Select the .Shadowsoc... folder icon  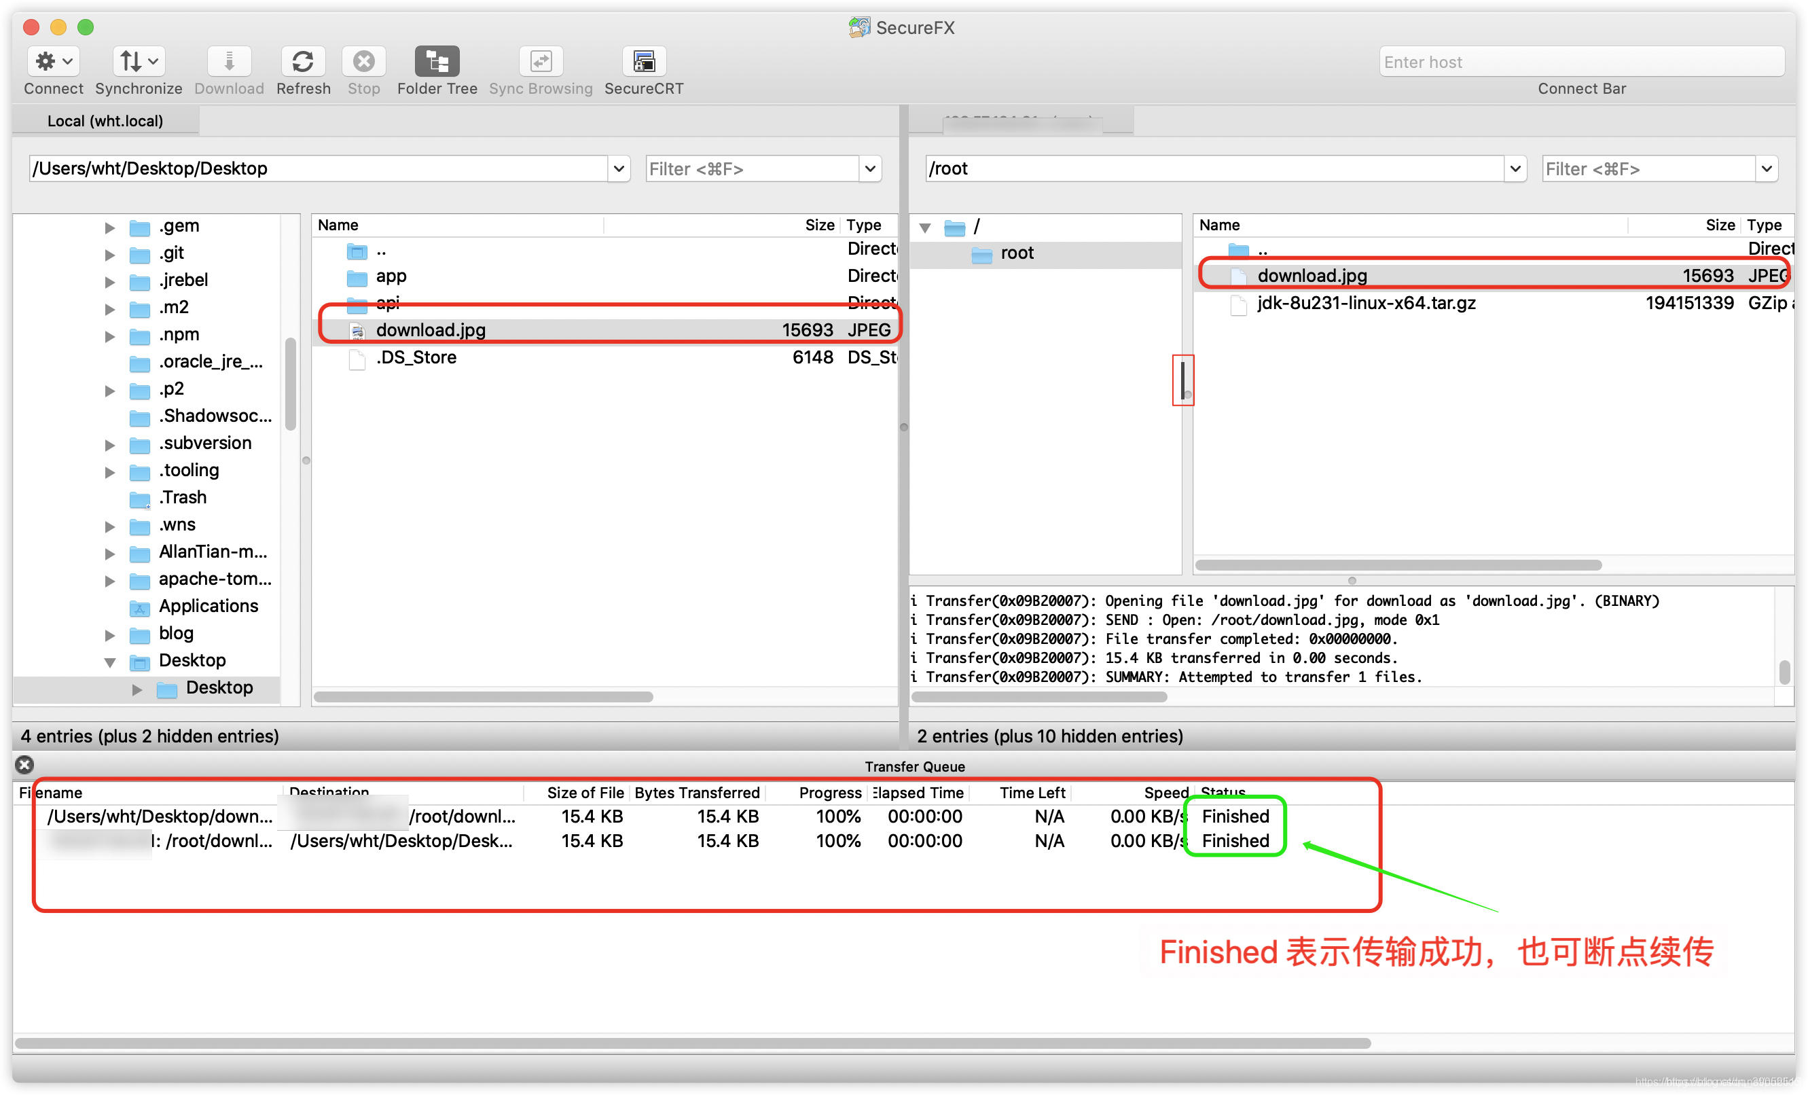(x=139, y=418)
